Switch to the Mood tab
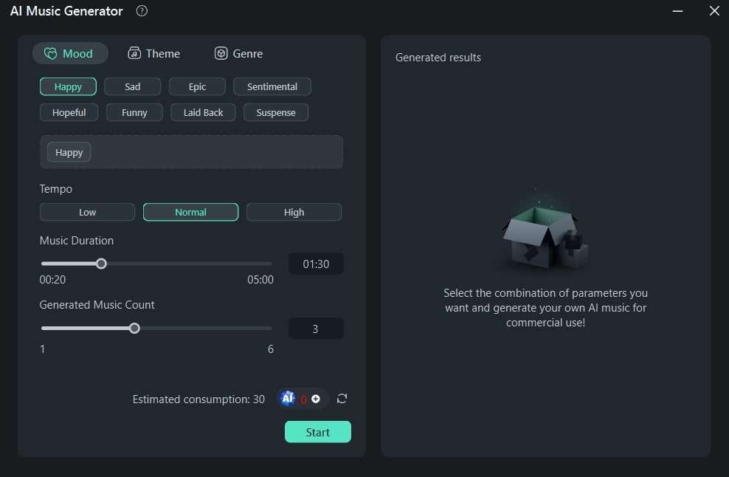 pos(70,53)
